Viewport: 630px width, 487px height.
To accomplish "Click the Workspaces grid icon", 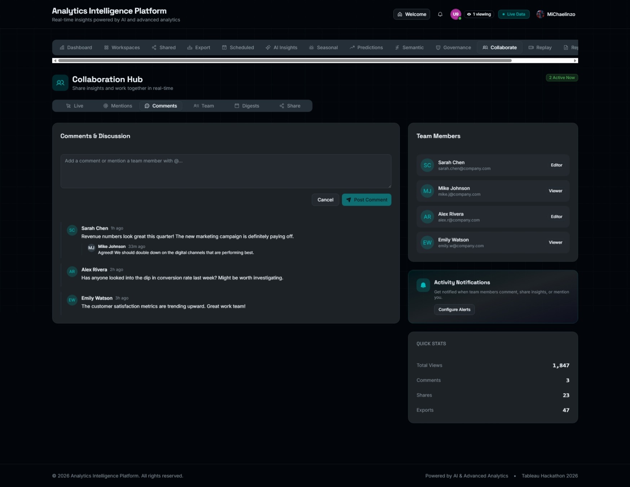I will (x=106, y=48).
